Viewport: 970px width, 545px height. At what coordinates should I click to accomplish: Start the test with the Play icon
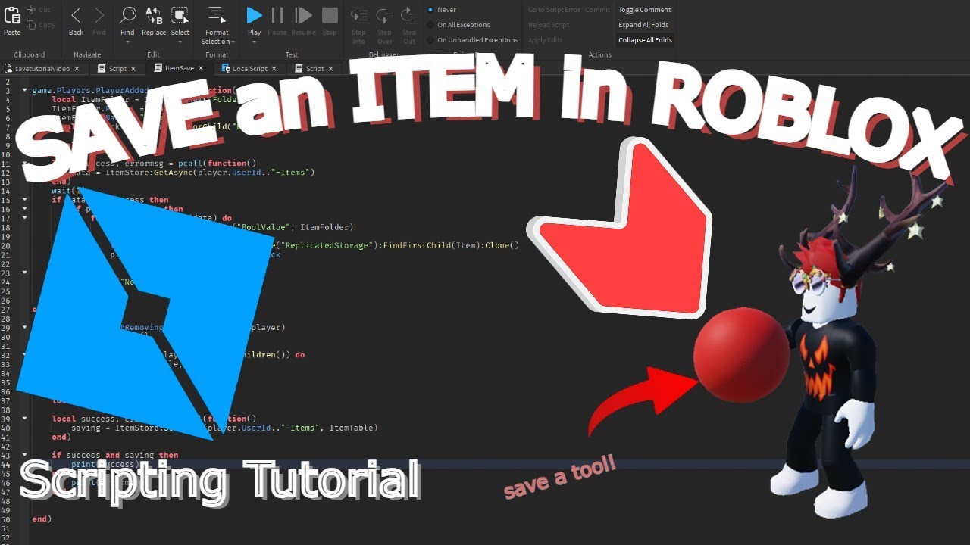pyautogui.click(x=255, y=14)
